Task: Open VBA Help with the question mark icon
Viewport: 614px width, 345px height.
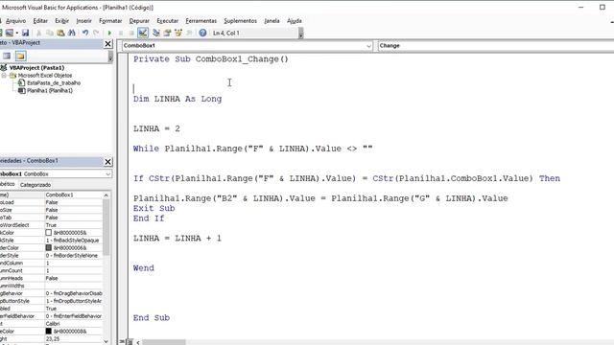Action: click(202, 33)
